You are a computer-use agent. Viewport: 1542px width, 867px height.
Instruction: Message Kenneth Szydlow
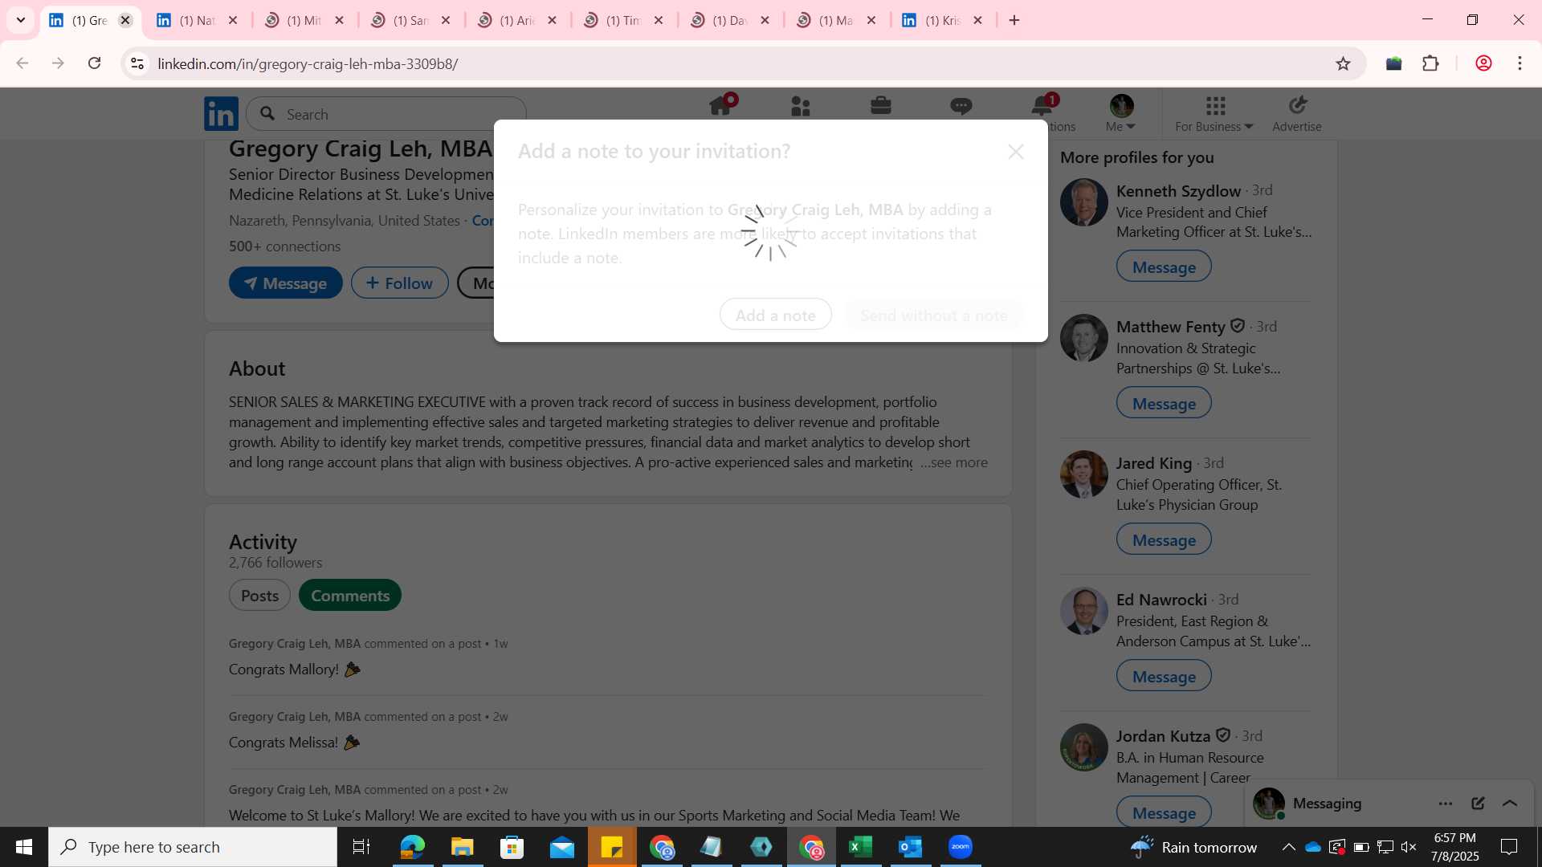click(1164, 267)
